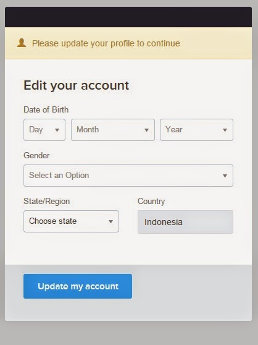
Task: Click the Gender label
Action: (36, 155)
